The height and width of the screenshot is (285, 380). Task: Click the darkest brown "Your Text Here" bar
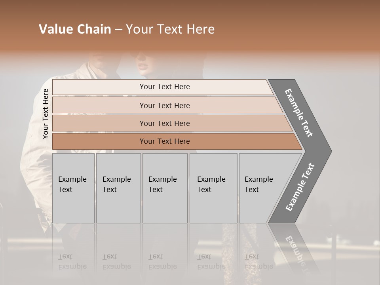coord(165,141)
